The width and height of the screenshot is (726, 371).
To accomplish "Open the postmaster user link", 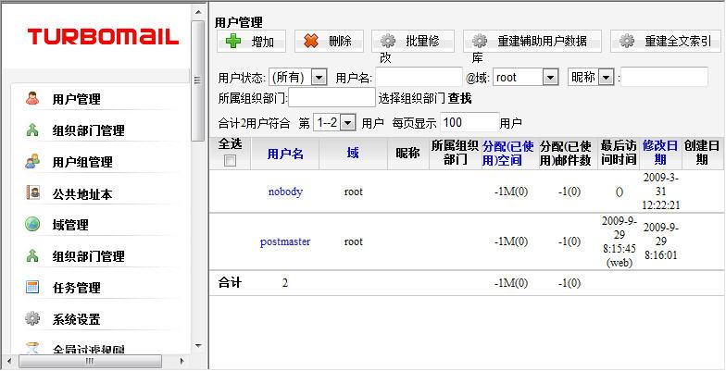I will click(285, 241).
